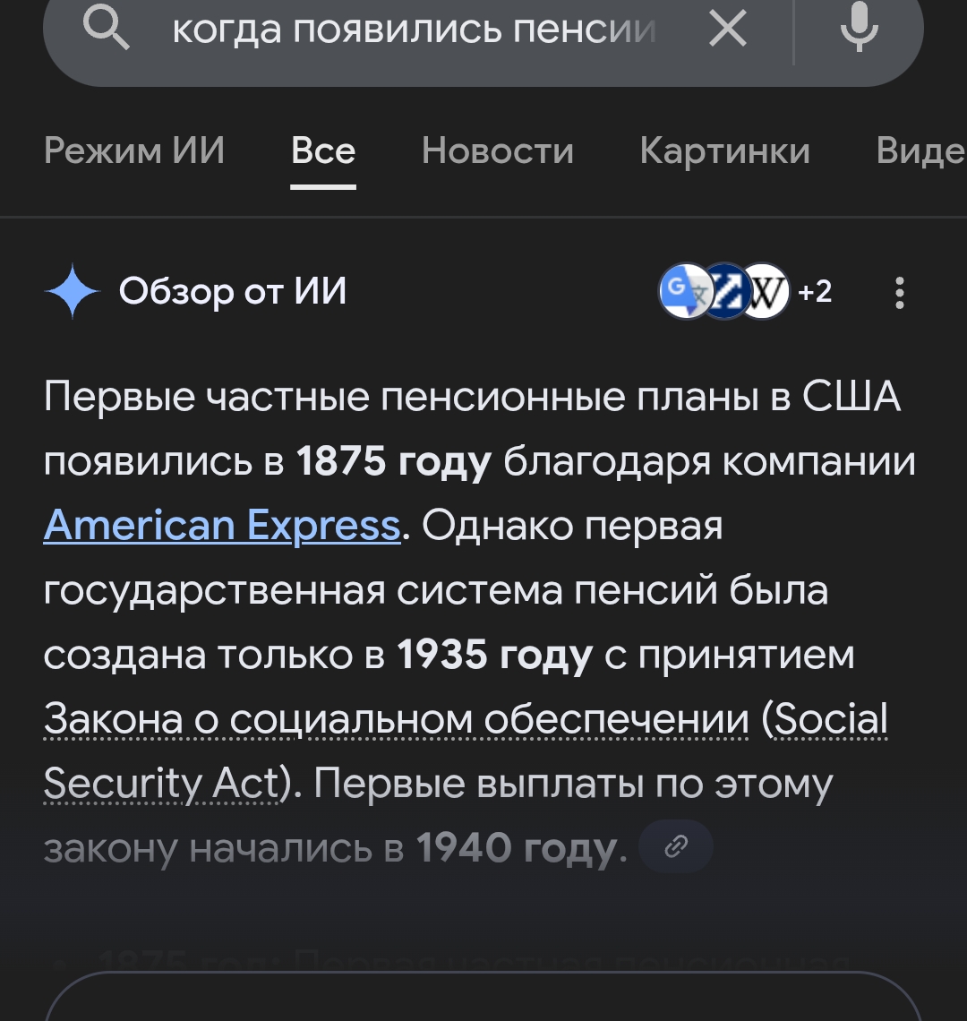This screenshot has width=967, height=1021.
Task: Tap the magnifying glass search icon
Action: click(107, 30)
